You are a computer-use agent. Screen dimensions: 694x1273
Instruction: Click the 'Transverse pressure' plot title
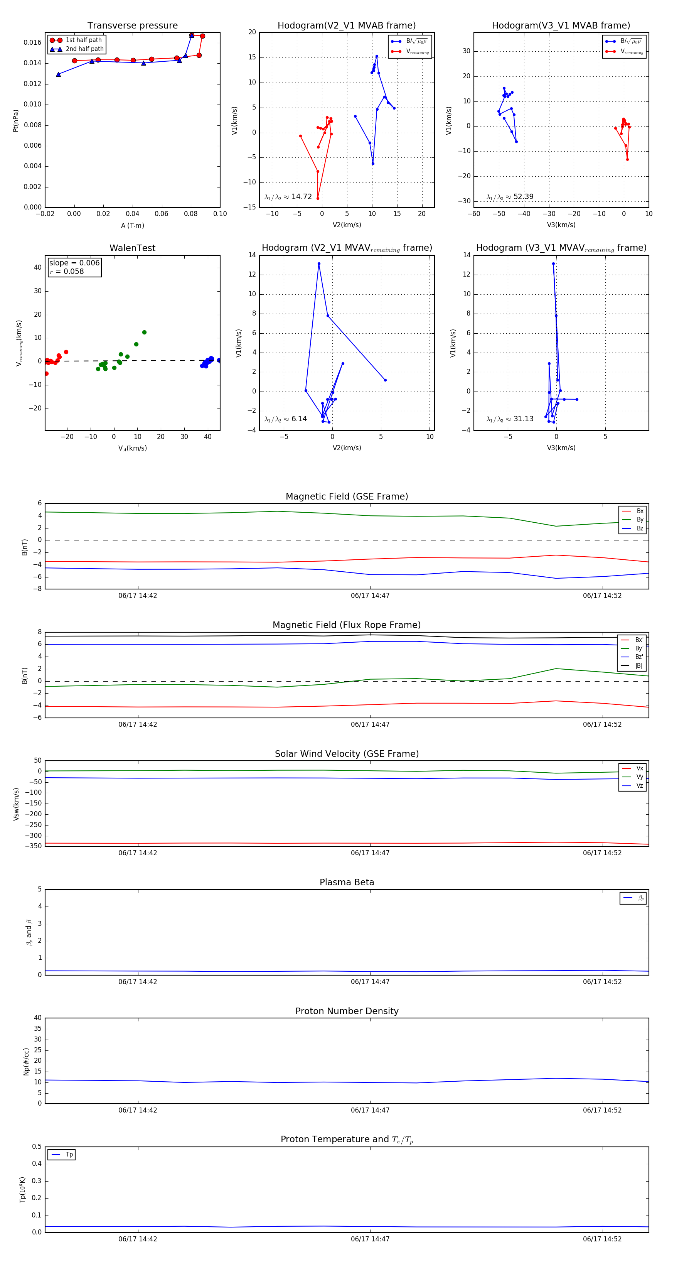[x=132, y=26]
